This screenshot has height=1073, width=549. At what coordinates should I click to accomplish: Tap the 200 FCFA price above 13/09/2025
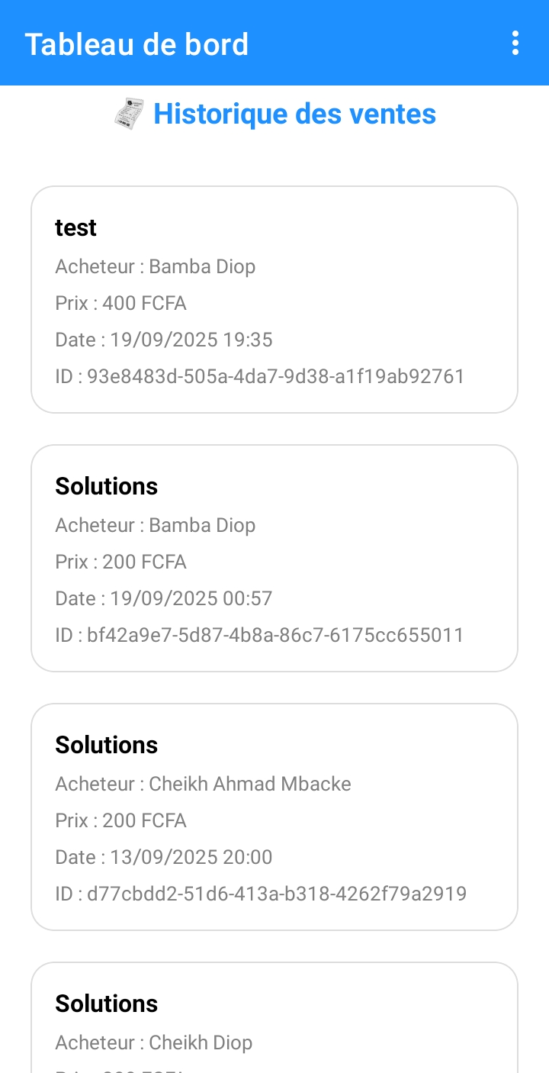pyautogui.click(x=120, y=820)
